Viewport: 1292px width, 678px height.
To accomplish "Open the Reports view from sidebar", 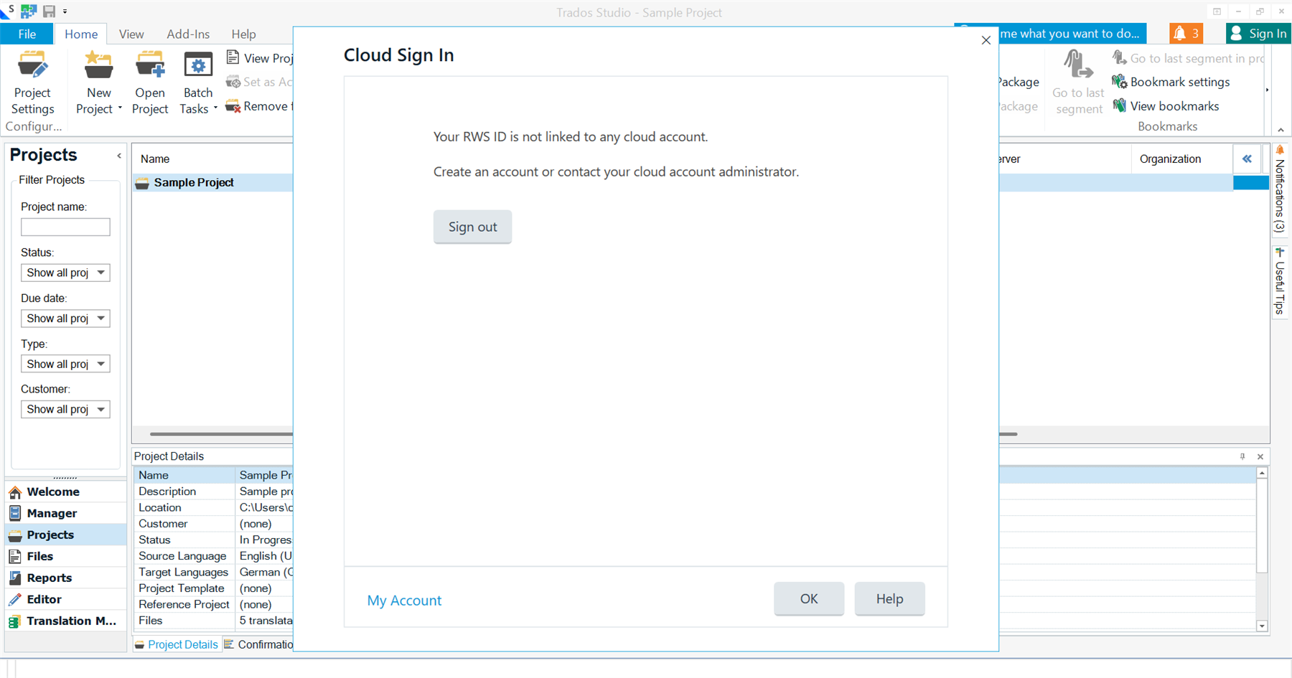I will click(x=50, y=578).
